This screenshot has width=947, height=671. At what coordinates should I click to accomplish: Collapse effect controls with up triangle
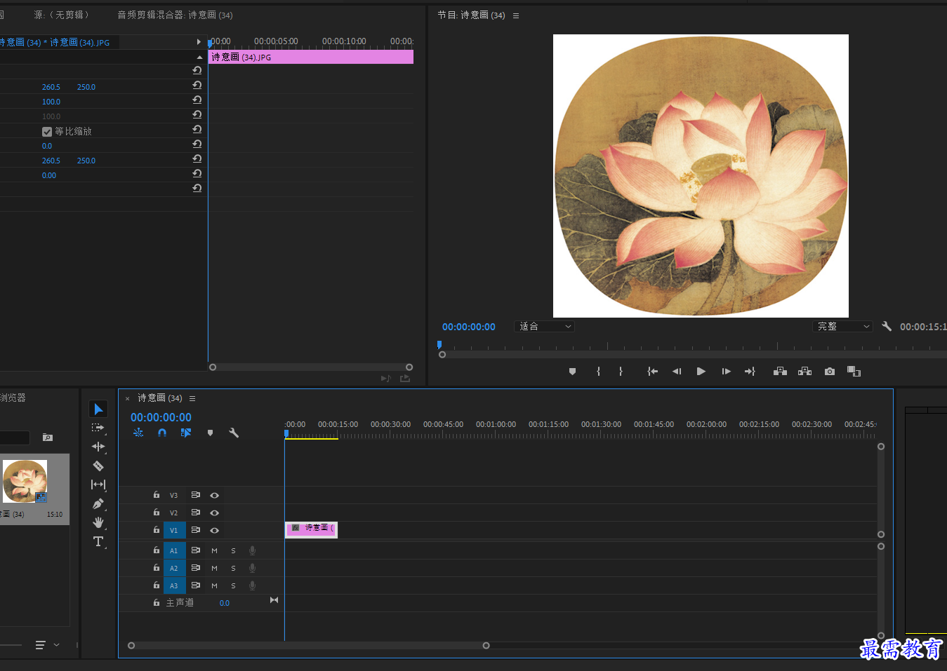pos(199,57)
